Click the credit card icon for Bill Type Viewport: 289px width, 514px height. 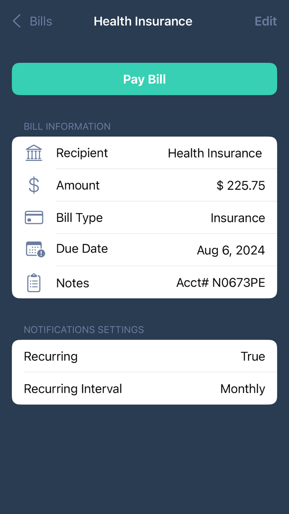[x=34, y=217]
